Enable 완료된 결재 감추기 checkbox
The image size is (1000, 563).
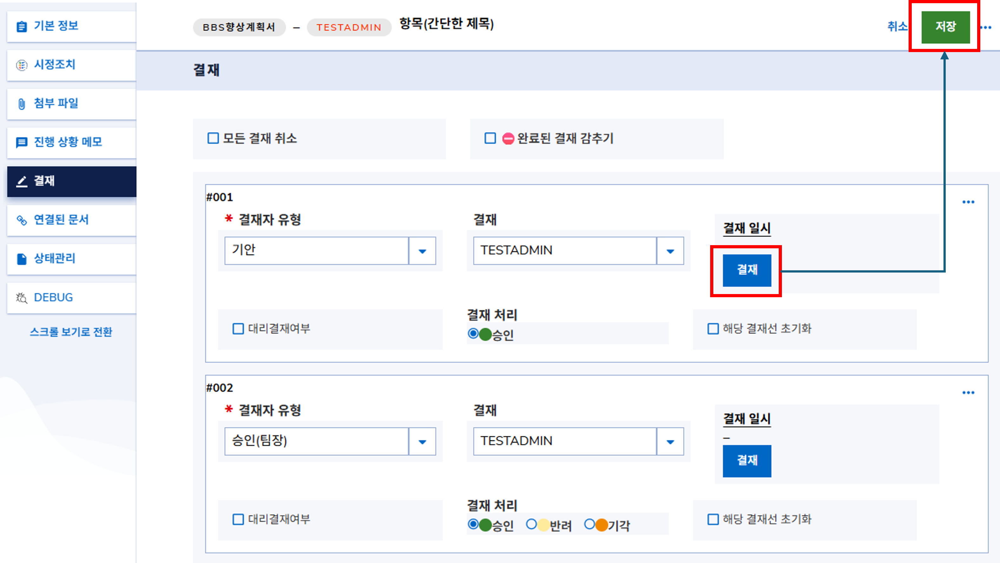point(490,138)
